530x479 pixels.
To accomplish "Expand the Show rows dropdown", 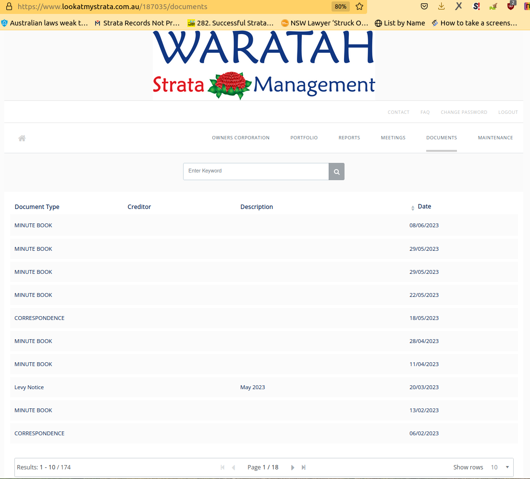I will tap(500, 467).
